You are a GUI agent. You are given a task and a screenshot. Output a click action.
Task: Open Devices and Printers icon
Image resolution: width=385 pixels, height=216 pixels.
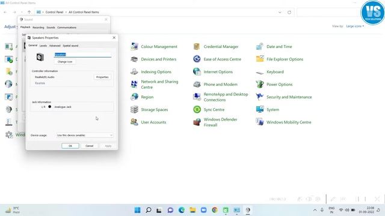(134, 59)
